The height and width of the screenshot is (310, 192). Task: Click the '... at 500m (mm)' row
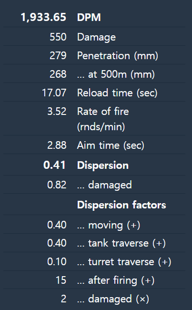click(x=94, y=73)
